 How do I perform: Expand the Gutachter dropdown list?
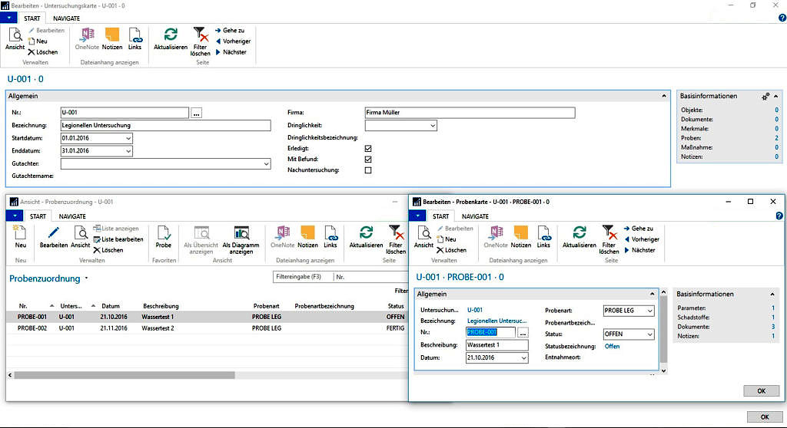(266, 163)
